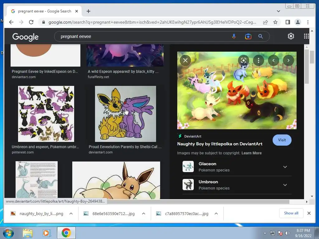The width and height of the screenshot is (319, 239).
Task: Show previous image in preview
Action: [x=274, y=60]
